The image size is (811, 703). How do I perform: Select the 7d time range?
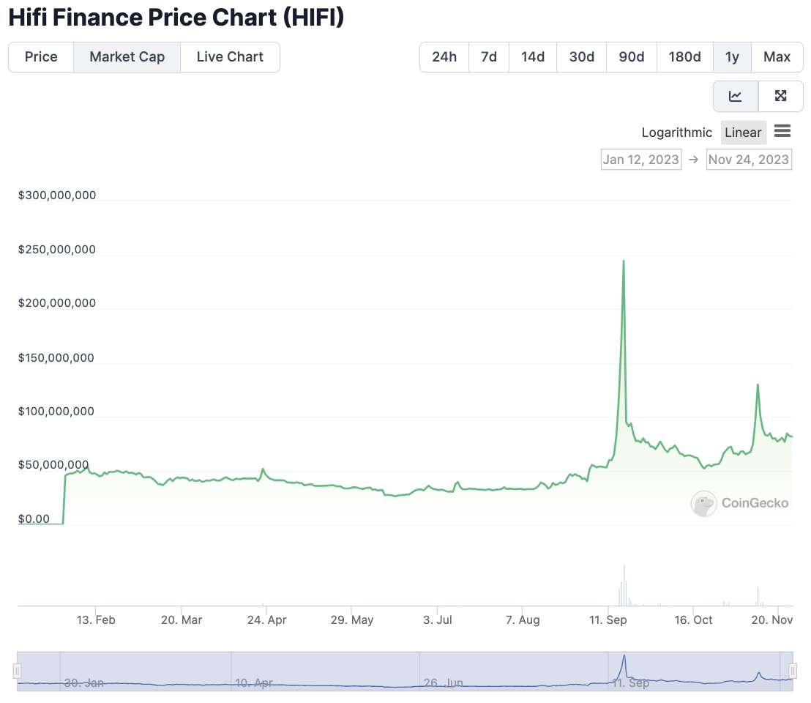[x=489, y=57]
